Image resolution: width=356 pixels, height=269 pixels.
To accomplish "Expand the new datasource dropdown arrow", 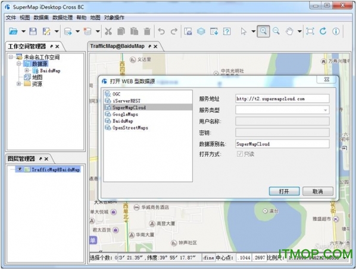I will (x=98, y=31).
